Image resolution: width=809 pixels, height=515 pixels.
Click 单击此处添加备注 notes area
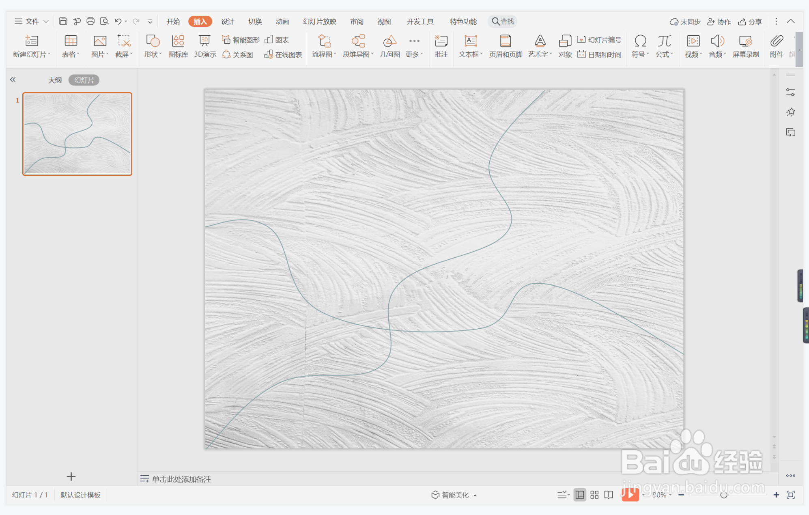(181, 479)
